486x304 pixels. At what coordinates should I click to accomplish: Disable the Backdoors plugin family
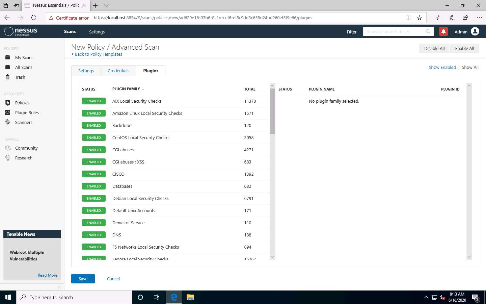click(x=94, y=125)
